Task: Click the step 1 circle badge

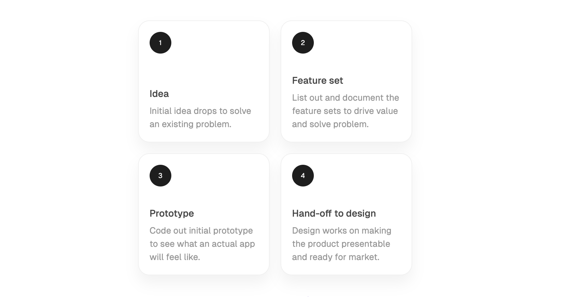Action: pyautogui.click(x=160, y=43)
